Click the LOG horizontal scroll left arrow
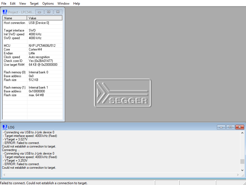The image size is (246, 185). [4, 175]
